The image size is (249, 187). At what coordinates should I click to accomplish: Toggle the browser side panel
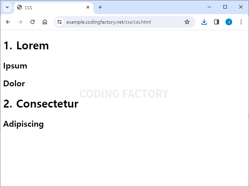(217, 22)
